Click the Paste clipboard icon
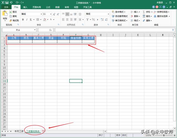177x138 pixels. pyautogui.click(x=5, y=13)
